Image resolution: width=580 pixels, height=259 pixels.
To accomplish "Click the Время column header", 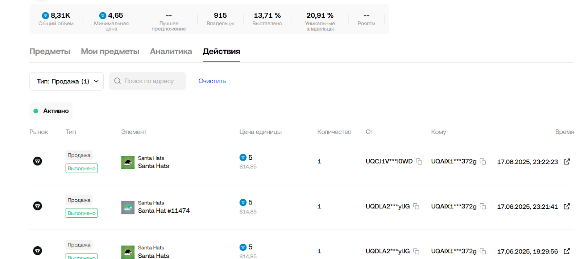I will [x=565, y=132].
